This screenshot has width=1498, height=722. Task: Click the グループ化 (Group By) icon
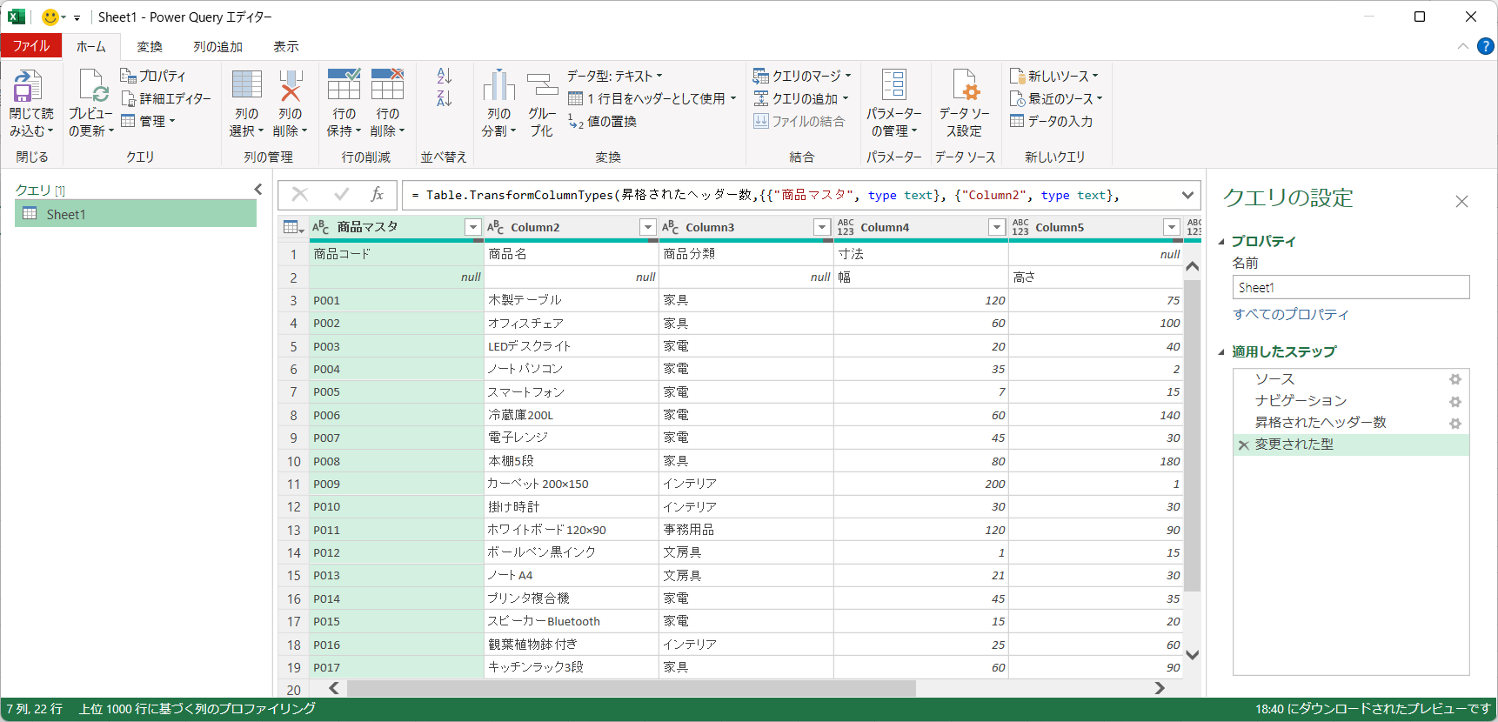[x=542, y=88]
